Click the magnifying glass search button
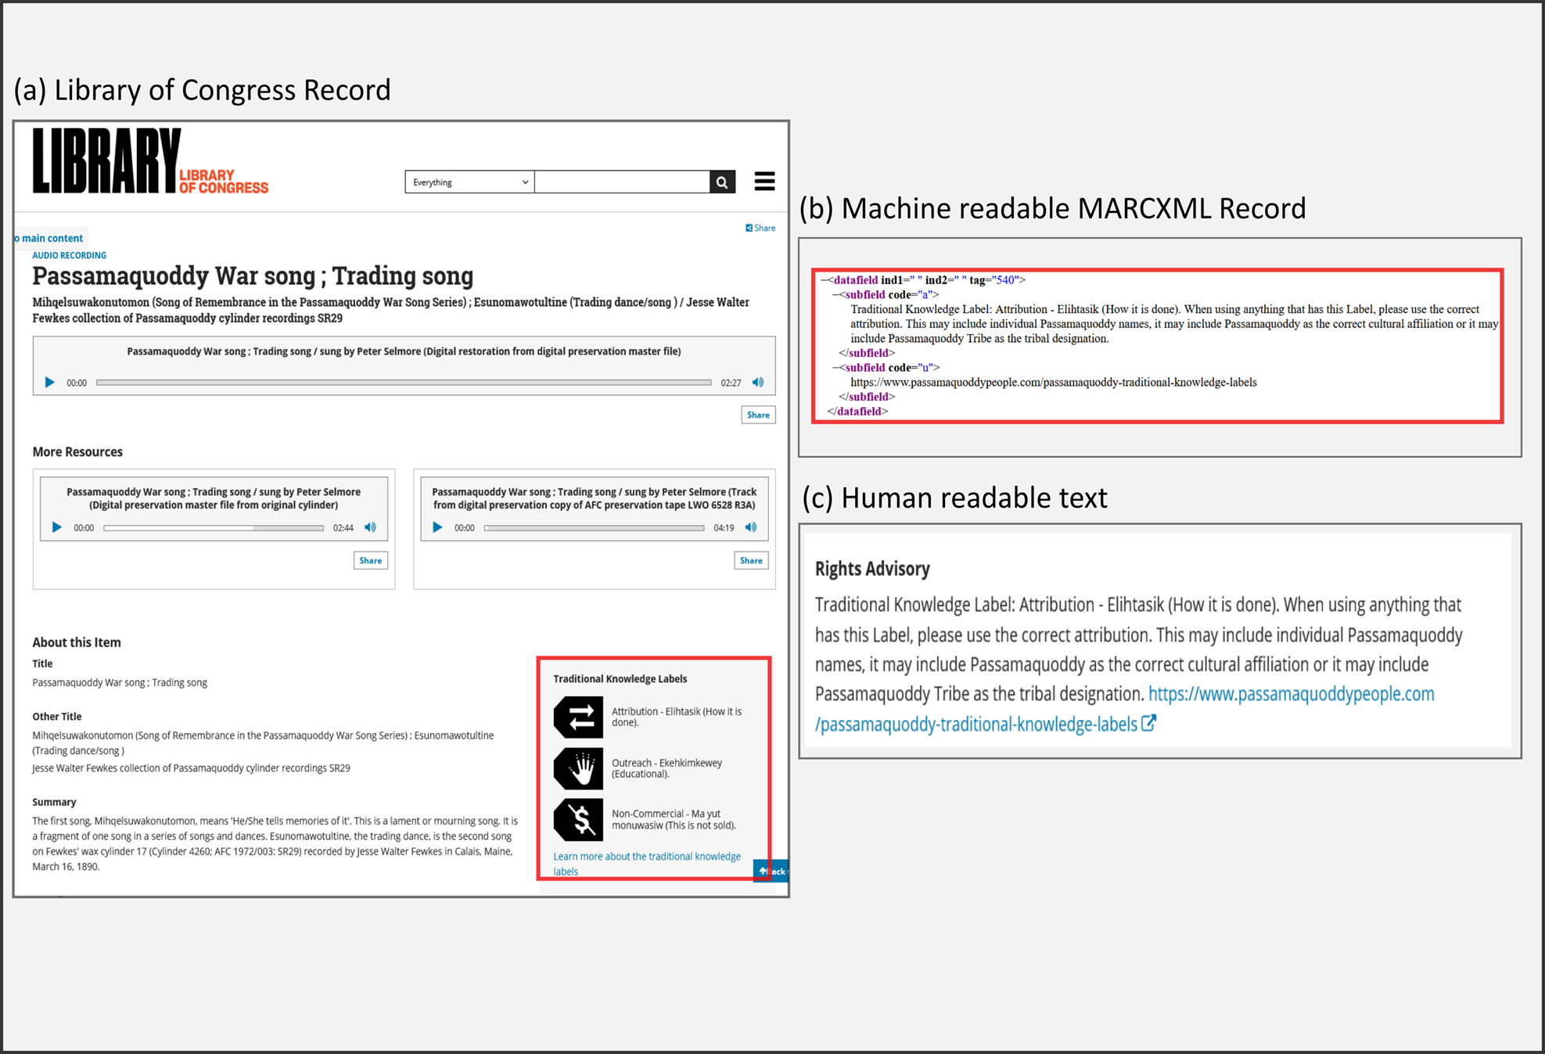Image resolution: width=1545 pixels, height=1054 pixels. click(x=722, y=182)
